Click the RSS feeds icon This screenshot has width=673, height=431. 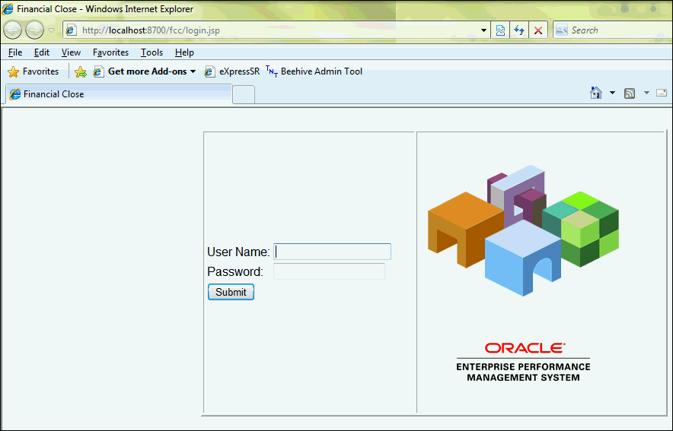630,93
